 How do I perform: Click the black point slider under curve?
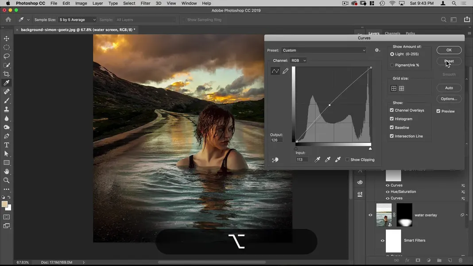coord(296,148)
